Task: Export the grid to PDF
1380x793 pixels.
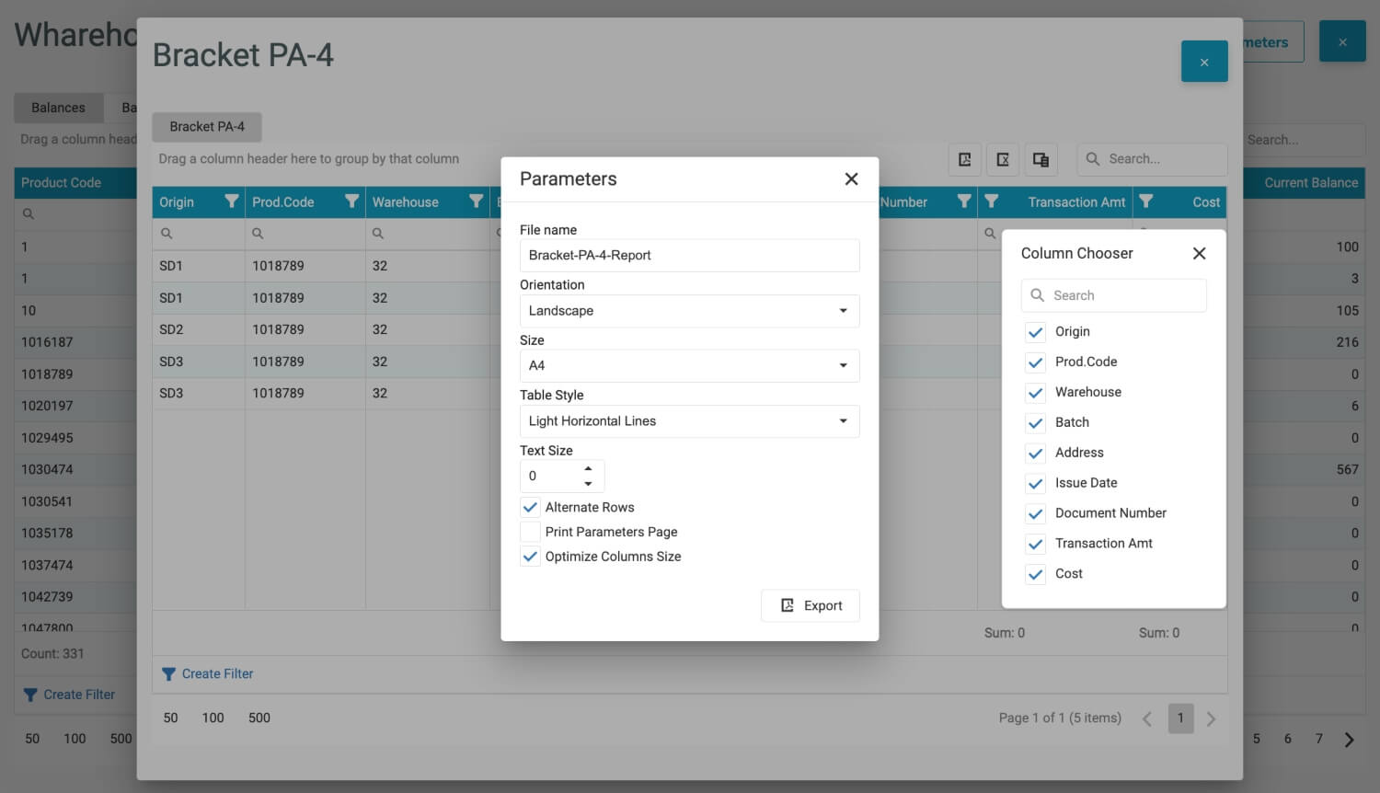Action: (x=964, y=159)
